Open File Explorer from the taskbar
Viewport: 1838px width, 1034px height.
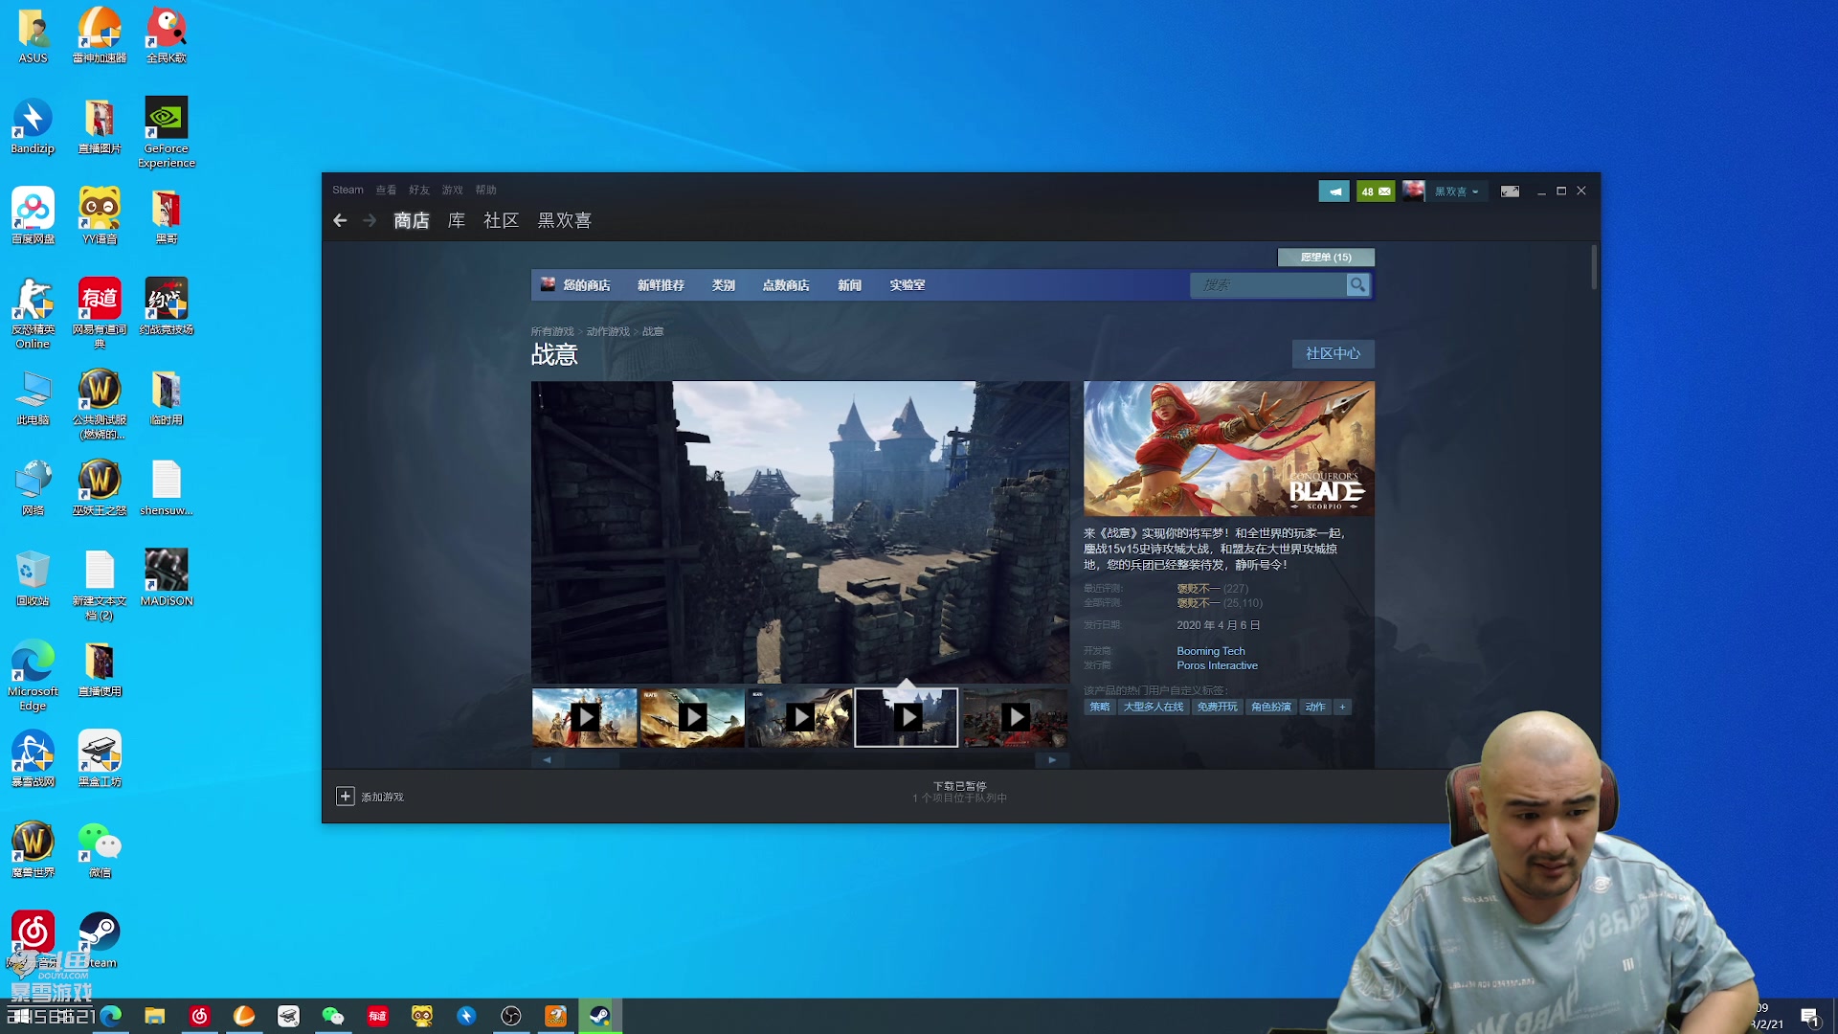point(154,1016)
